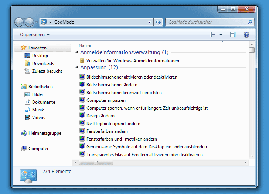
Task: Select the Anpassung (12) group header
Action: coord(99,67)
